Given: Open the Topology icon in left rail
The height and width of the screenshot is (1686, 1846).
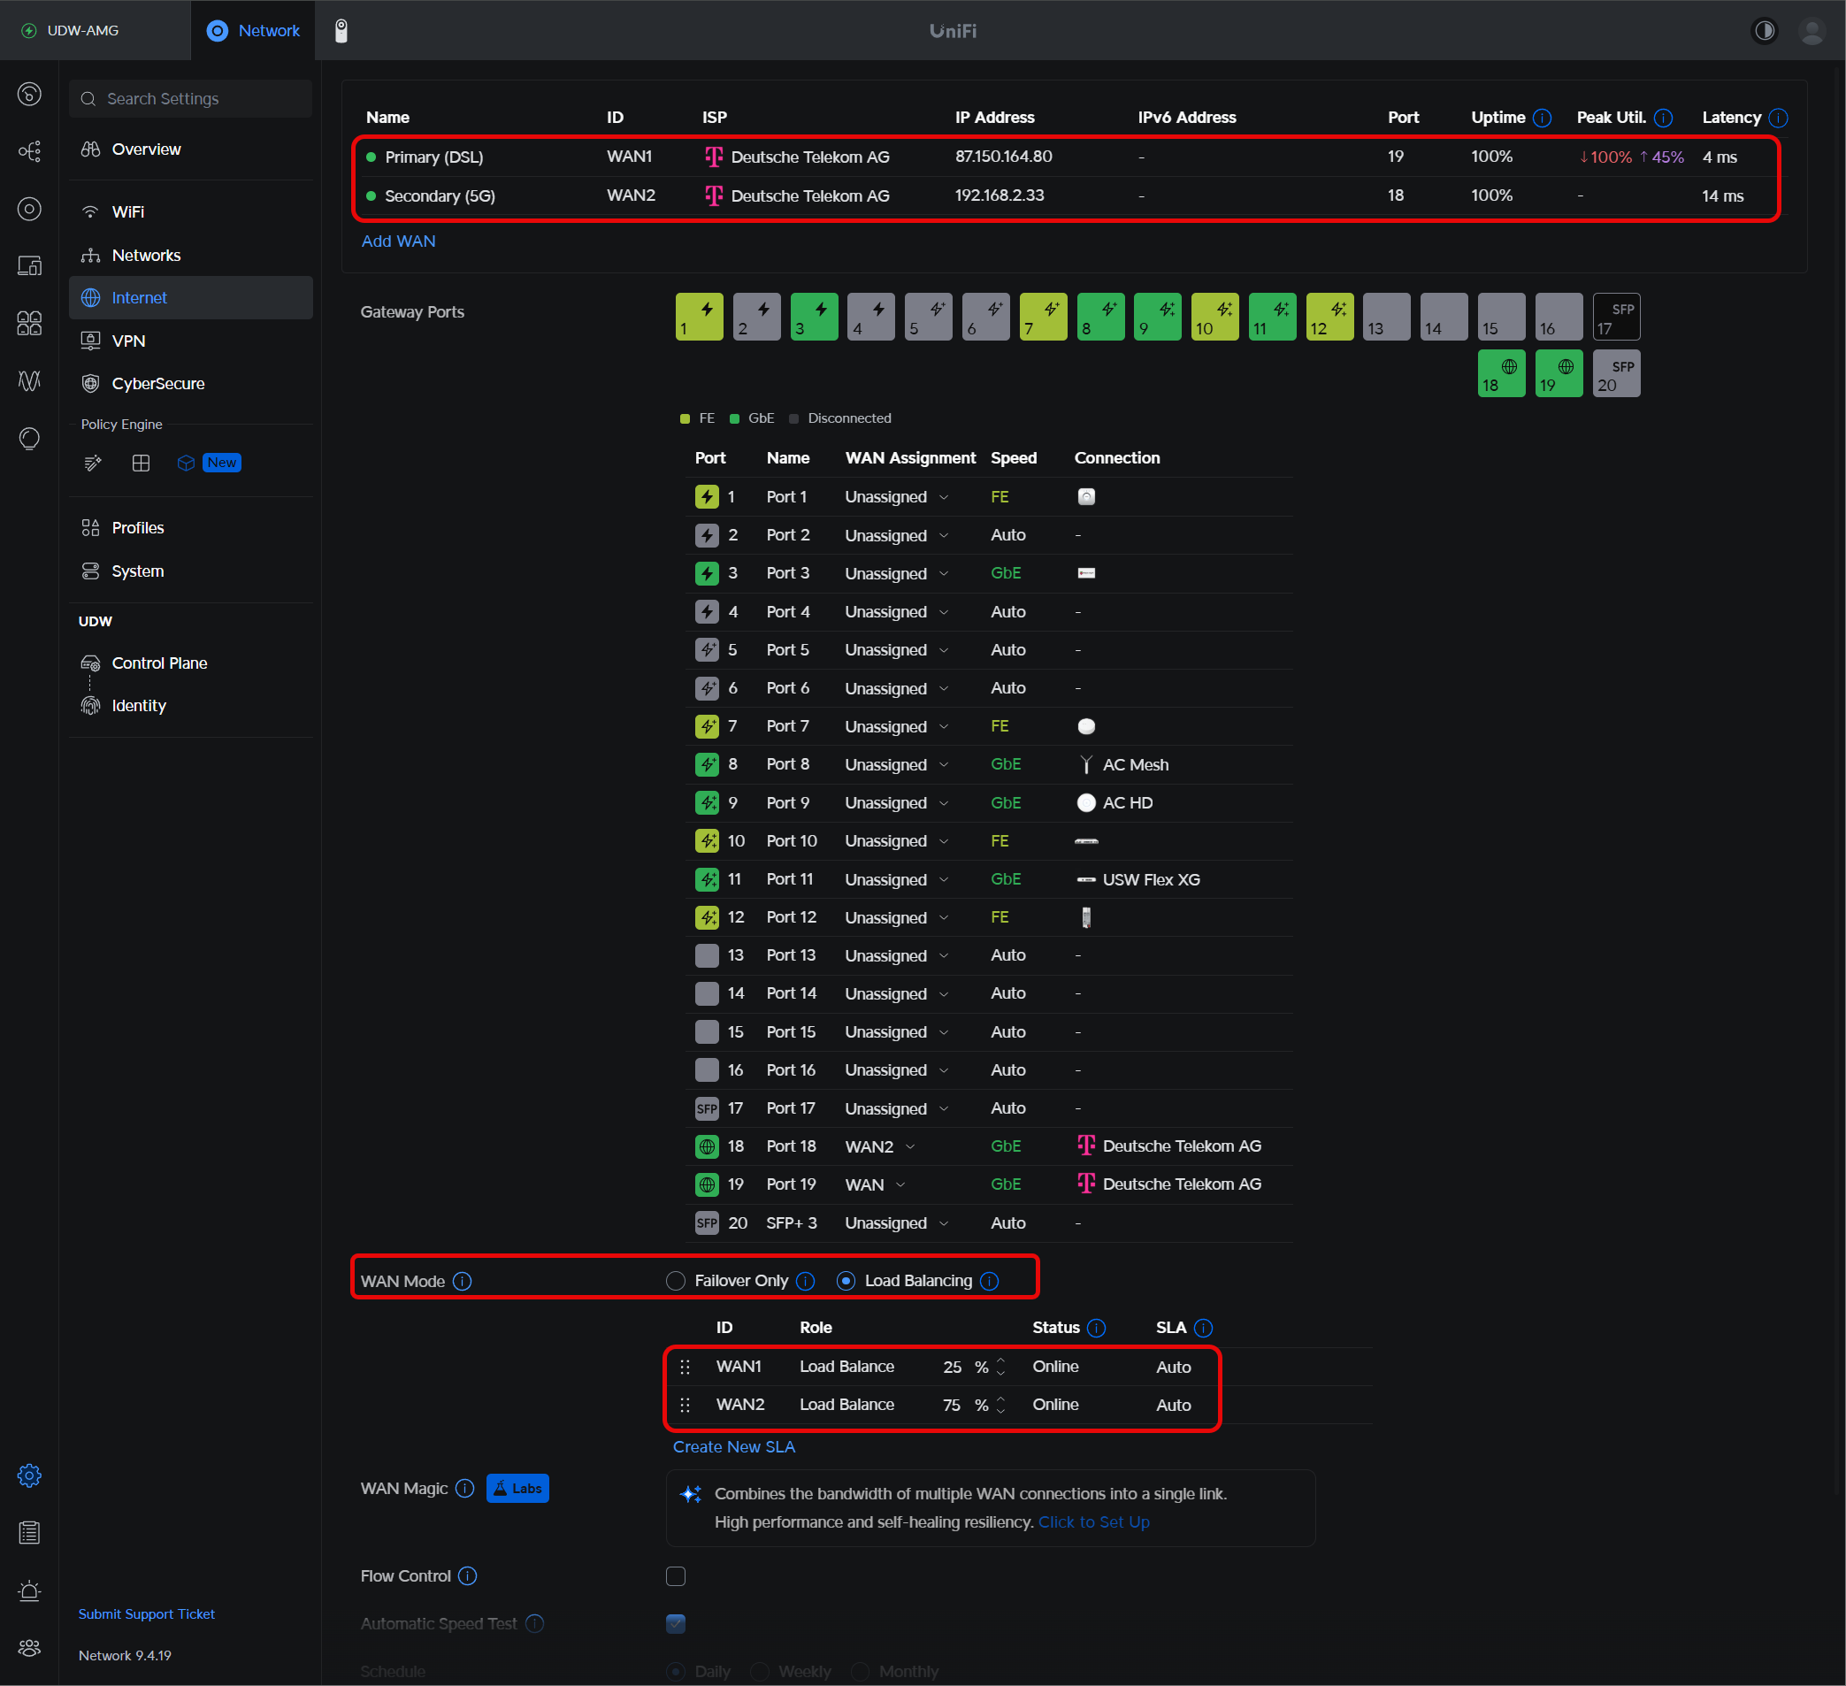Looking at the screenshot, I should [29, 151].
